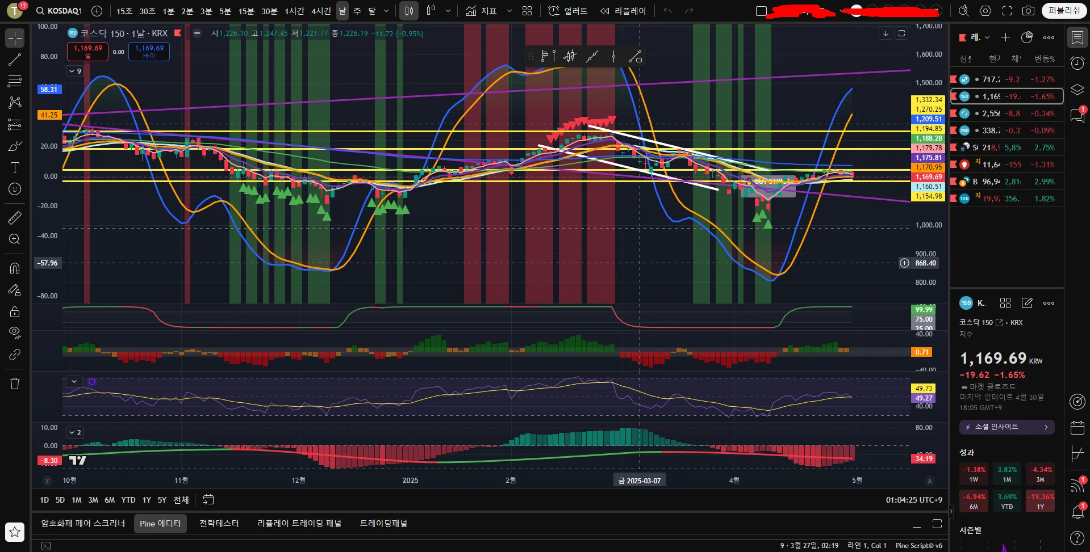
Task: Expand the RSI pane legend chevron
Action: click(x=74, y=381)
